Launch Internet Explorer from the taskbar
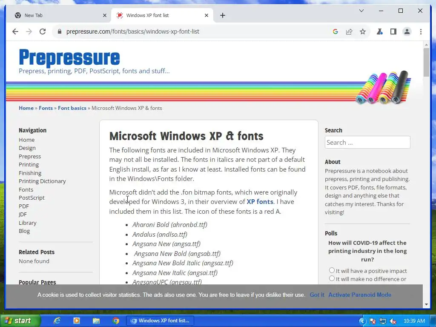This screenshot has width=436, height=327. click(57, 321)
